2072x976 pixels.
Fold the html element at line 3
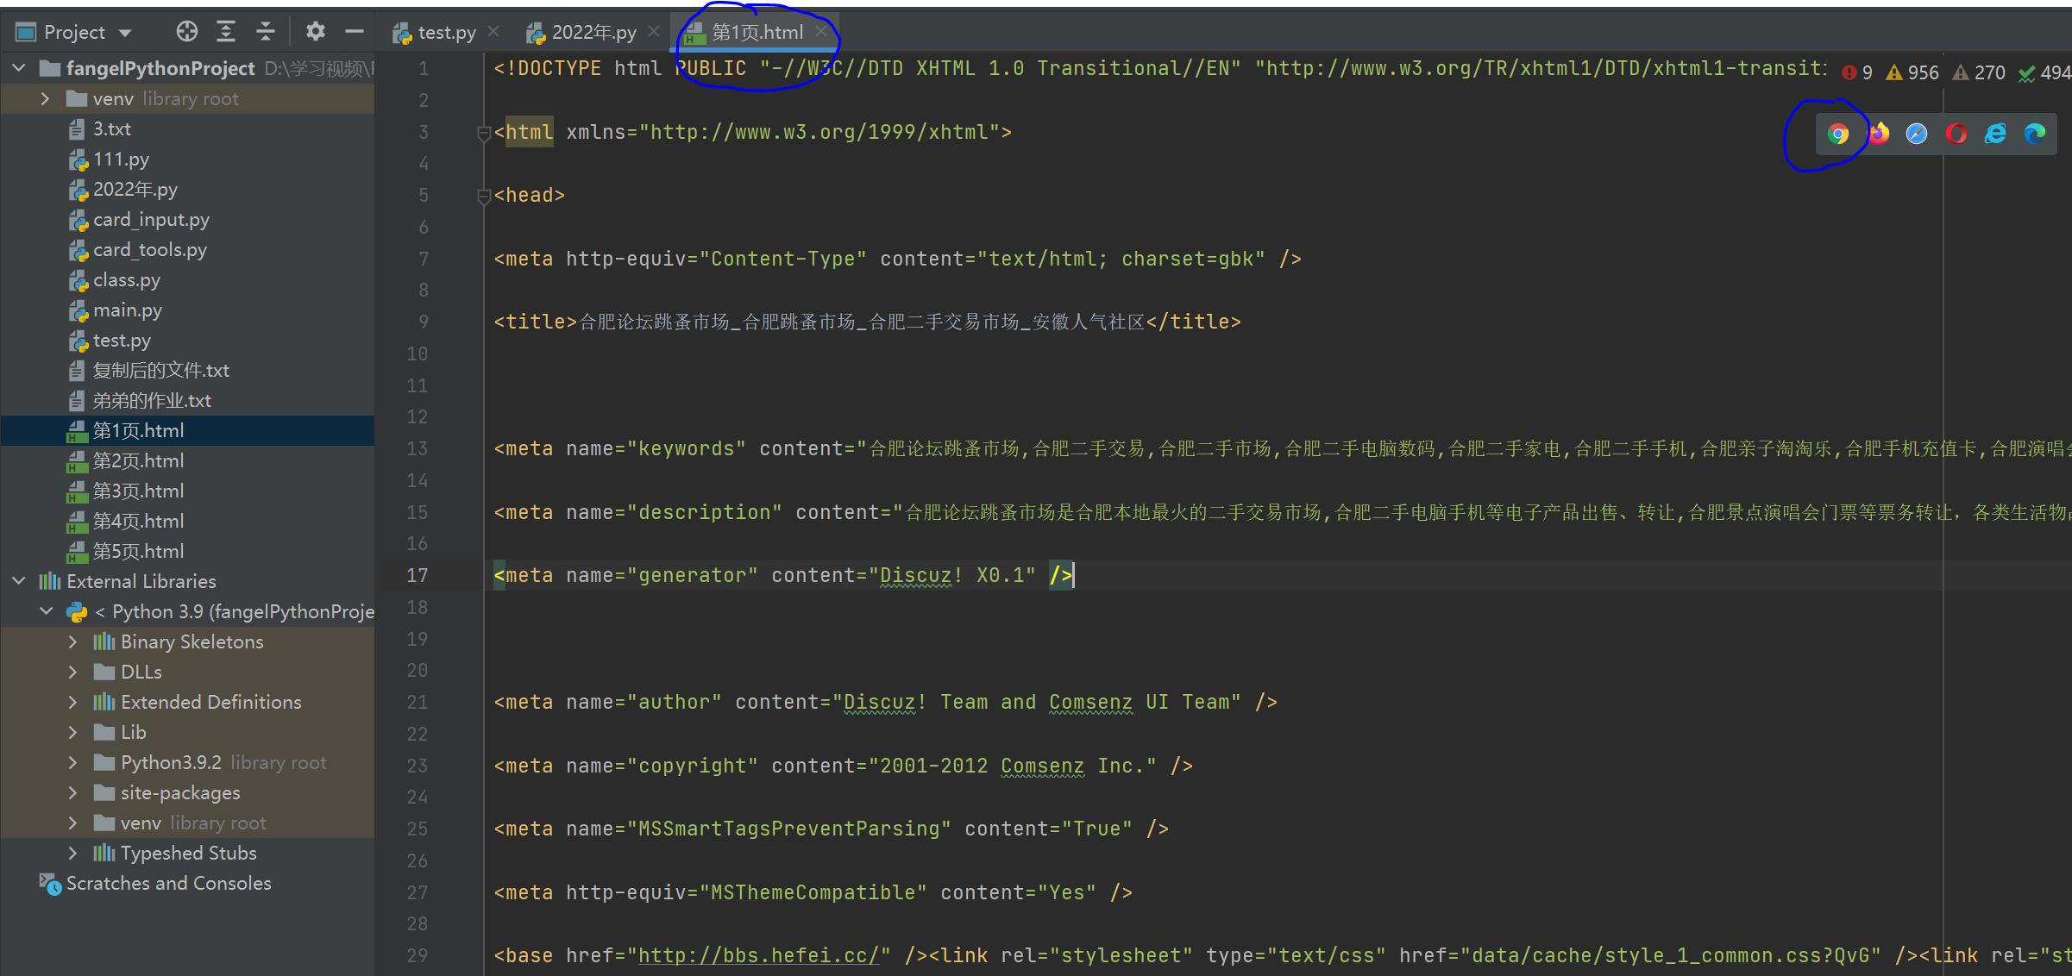[x=483, y=132]
